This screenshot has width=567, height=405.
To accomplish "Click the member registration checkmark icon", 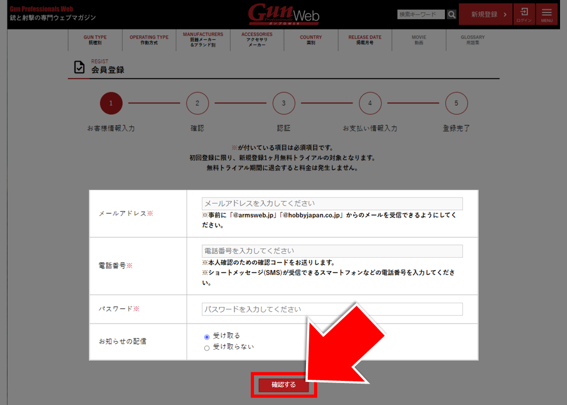I will pyautogui.click(x=79, y=67).
